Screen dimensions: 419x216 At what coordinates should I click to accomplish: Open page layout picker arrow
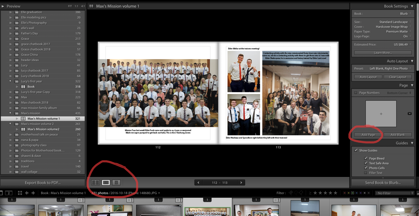coord(409,114)
